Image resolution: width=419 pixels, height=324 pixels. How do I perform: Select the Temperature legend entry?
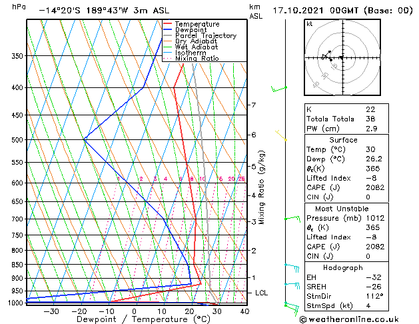point(197,24)
